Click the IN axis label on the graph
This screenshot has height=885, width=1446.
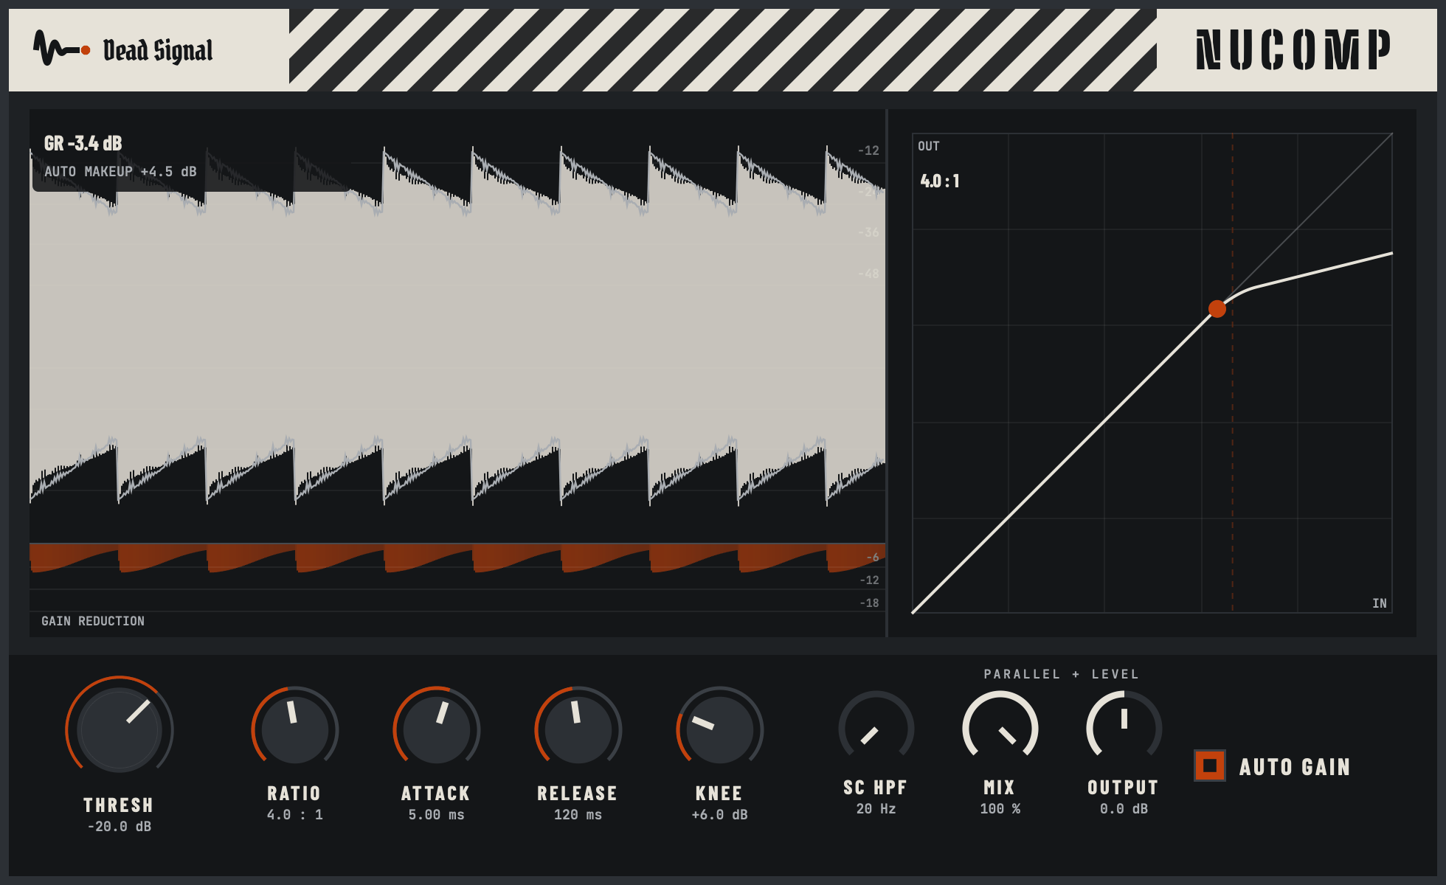pos(1380,603)
